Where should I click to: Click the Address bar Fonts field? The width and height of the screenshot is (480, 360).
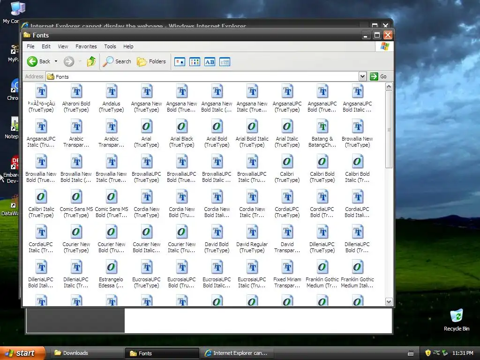point(202,76)
